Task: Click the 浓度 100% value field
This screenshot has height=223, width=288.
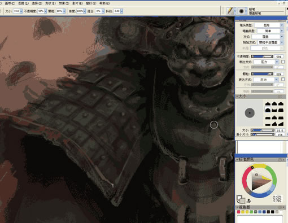Action: pyautogui.click(x=80, y=11)
